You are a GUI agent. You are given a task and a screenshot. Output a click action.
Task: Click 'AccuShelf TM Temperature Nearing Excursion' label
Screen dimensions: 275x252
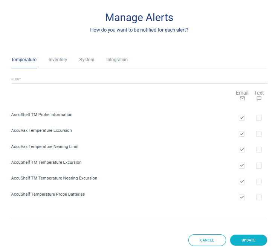point(54,178)
